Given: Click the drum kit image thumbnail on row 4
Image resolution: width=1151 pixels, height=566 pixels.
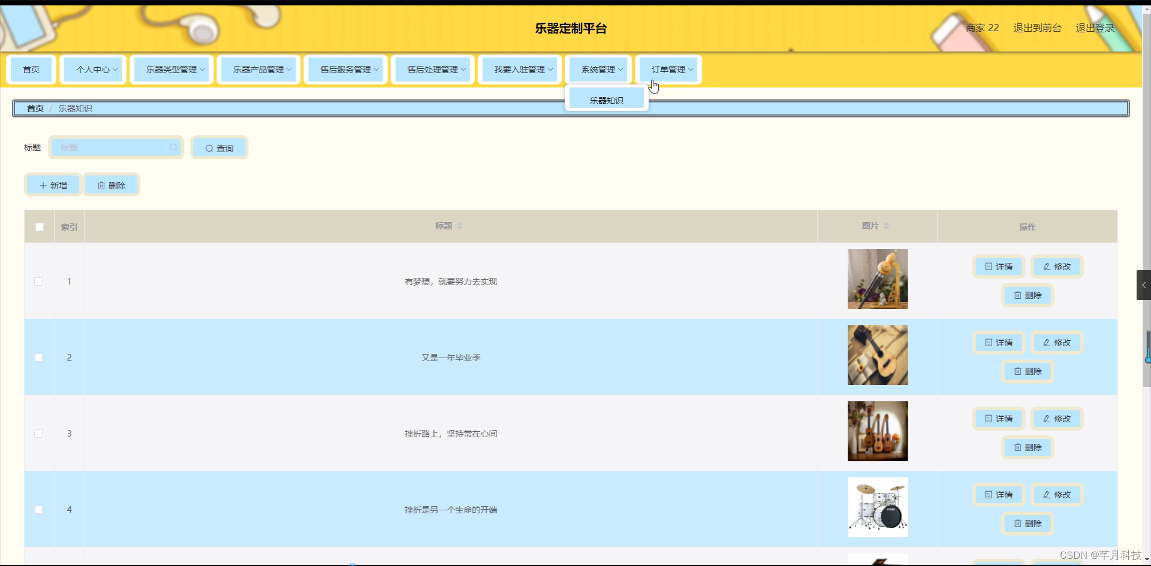Looking at the screenshot, I should pyautogui.click(x=878, y=507).
